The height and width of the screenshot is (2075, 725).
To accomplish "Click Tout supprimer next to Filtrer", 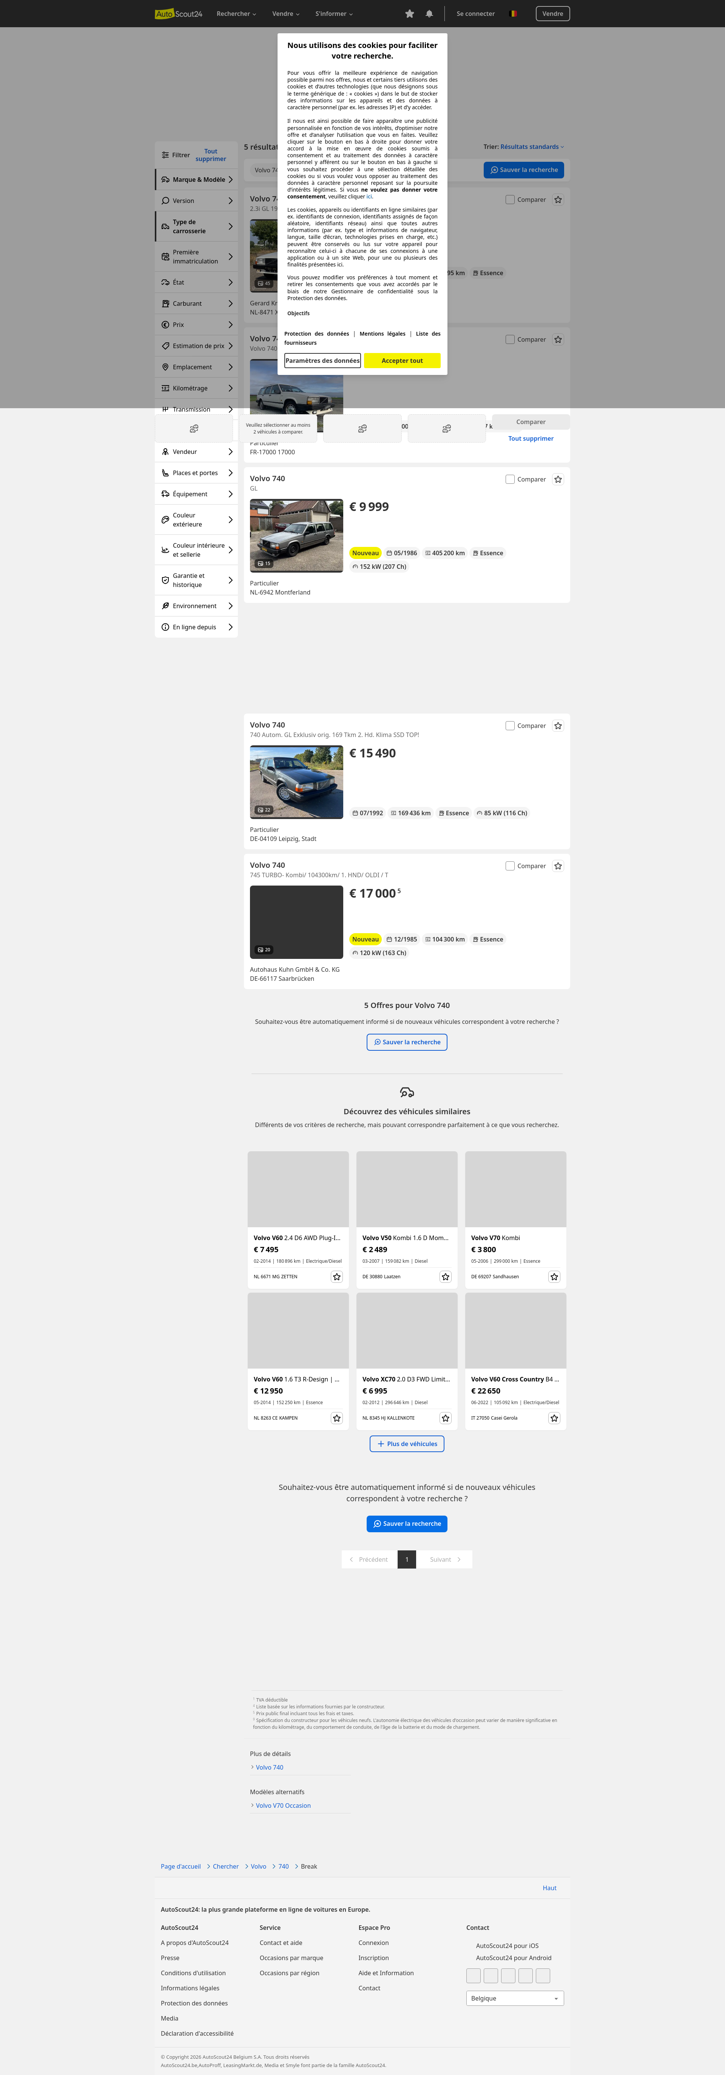I will tap(211, 155).
